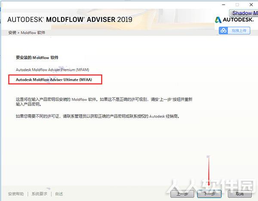The width and height of the screenshot is (258, 201).
Task: Click the 上一步 (Back) button
Action: 182,194
